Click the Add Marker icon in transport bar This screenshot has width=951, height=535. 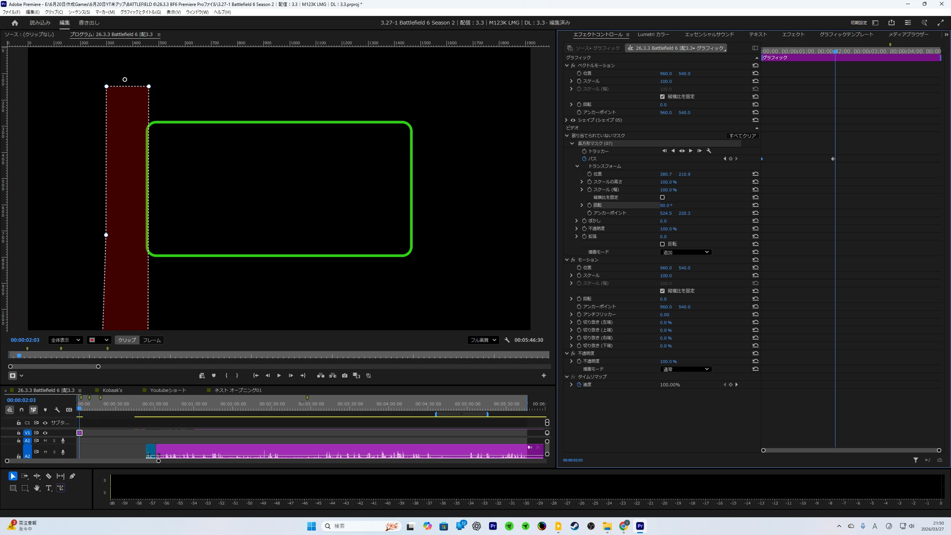(214, 376)
